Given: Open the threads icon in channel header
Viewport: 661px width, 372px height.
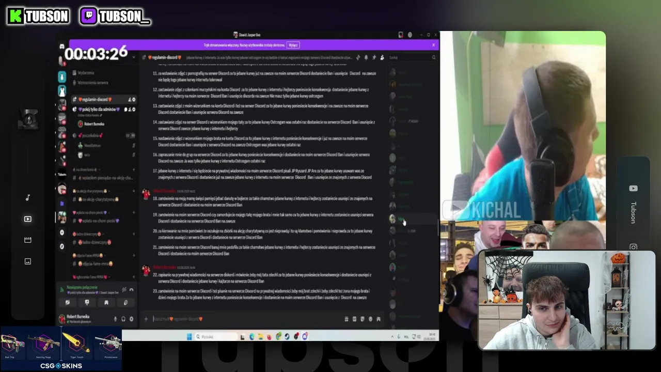Looking at the screenshot, I should coord(358,57).
